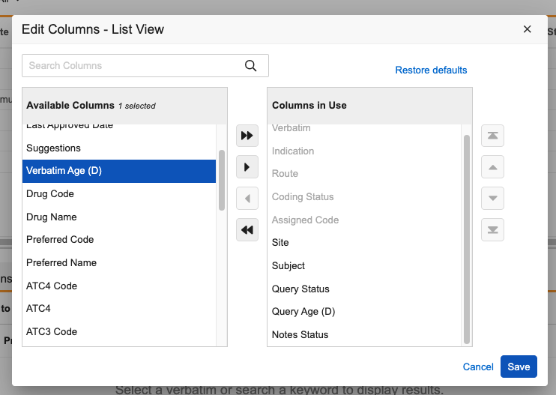
Task: Click the move up arrow icon
Action: pos(492,167)
